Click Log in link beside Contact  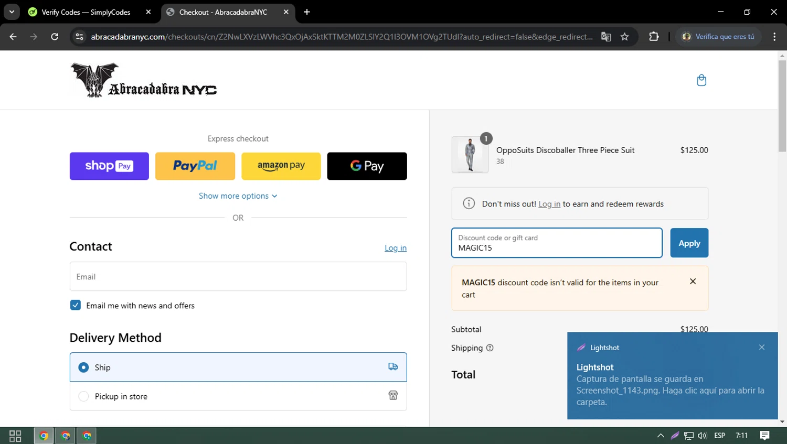pyautogui.click(x=396, y=248)
